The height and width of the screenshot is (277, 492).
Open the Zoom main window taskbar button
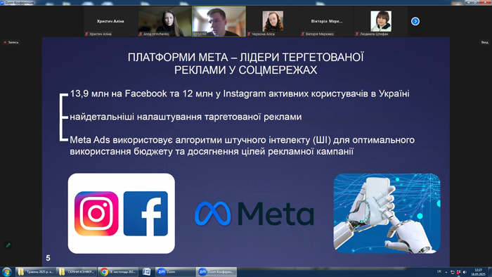(x=175, y=271)
